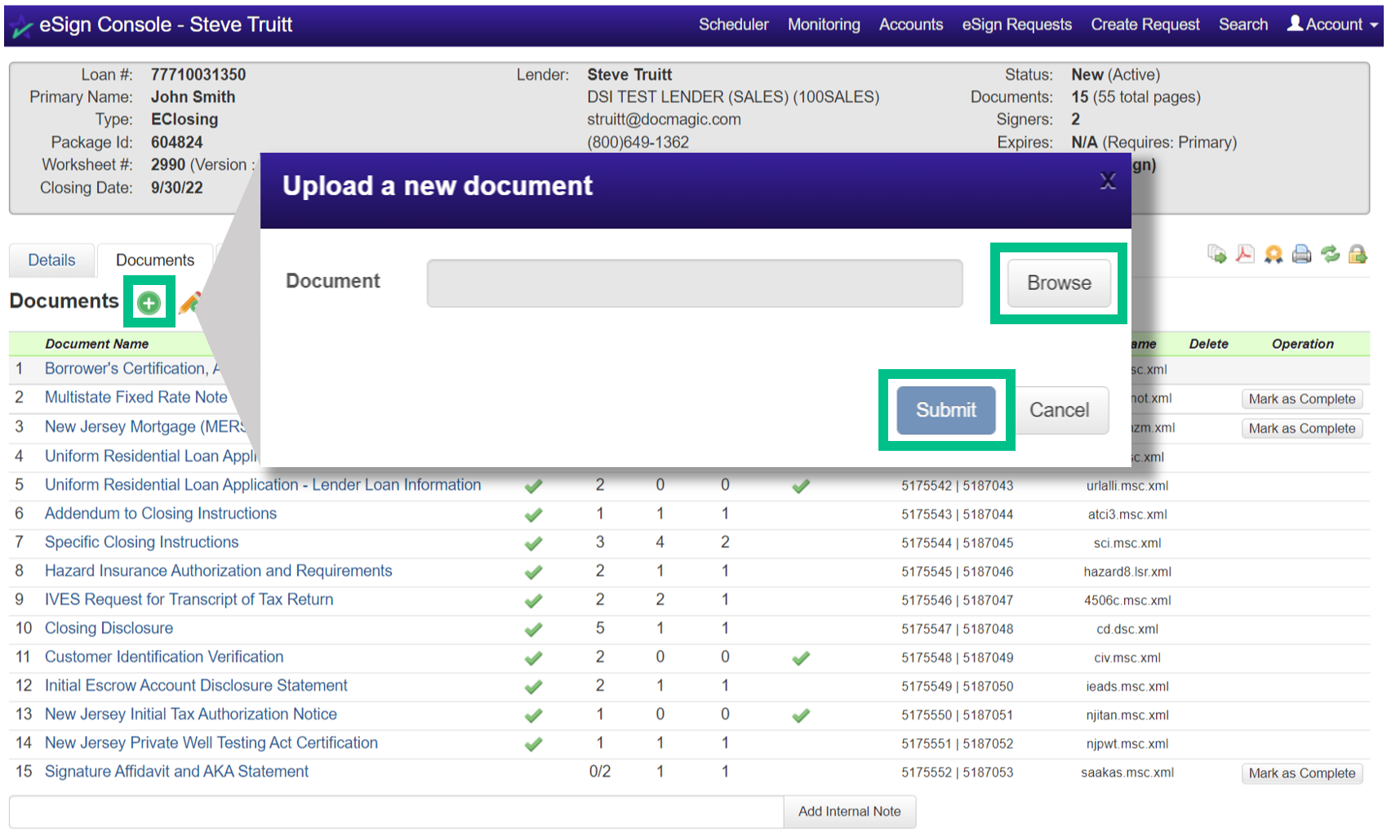The width and height of the screenshot is (1387, 833).
Task: Open Hazard Insurance Authorization and Requirements link
Action: click(219, 570)
